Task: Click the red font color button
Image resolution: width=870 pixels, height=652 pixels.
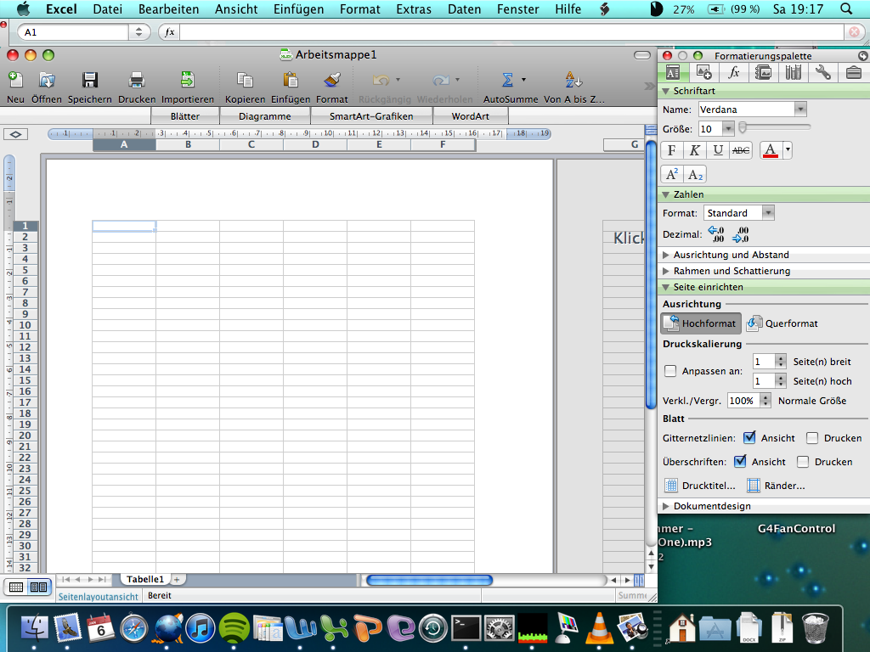Action: (x=770, y=150)
